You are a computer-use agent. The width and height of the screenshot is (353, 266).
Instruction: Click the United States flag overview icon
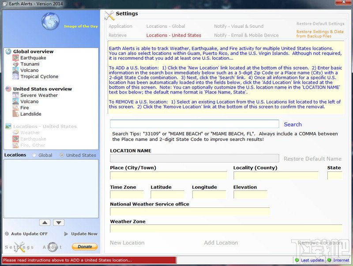[x=8, y=89]
